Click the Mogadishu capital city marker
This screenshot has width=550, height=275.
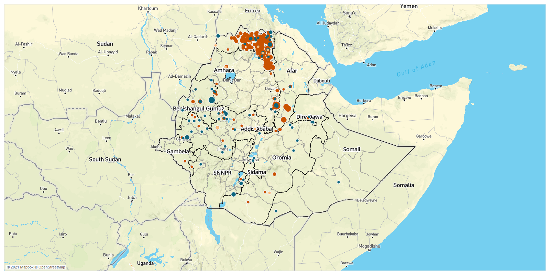[369, 250]
